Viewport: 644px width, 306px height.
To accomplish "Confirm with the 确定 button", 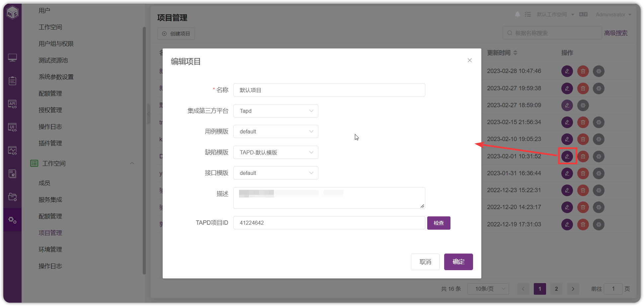I will [x=458, y=262].
